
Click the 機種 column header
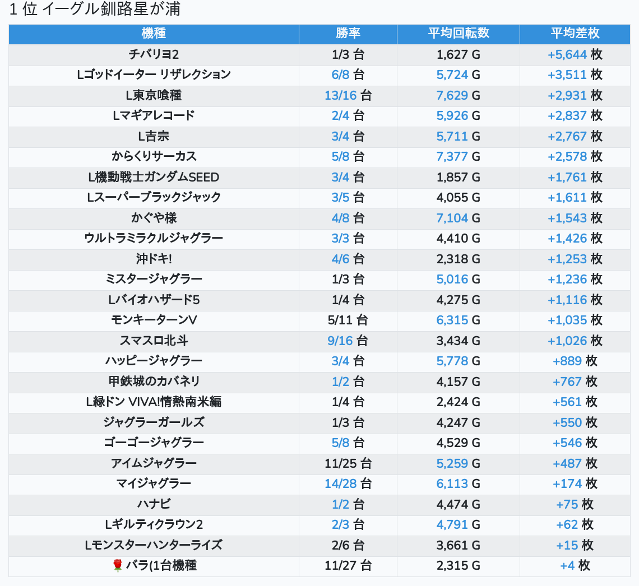tap(154, 33)
